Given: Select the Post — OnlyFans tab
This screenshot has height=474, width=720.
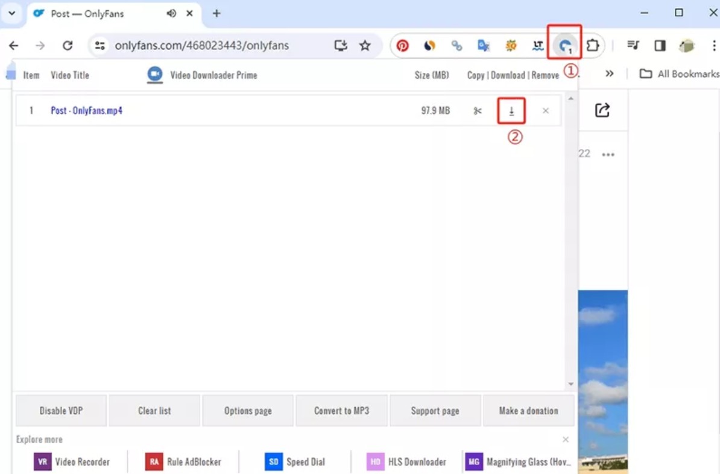Looking at the screenshot, I should point(114,14).
